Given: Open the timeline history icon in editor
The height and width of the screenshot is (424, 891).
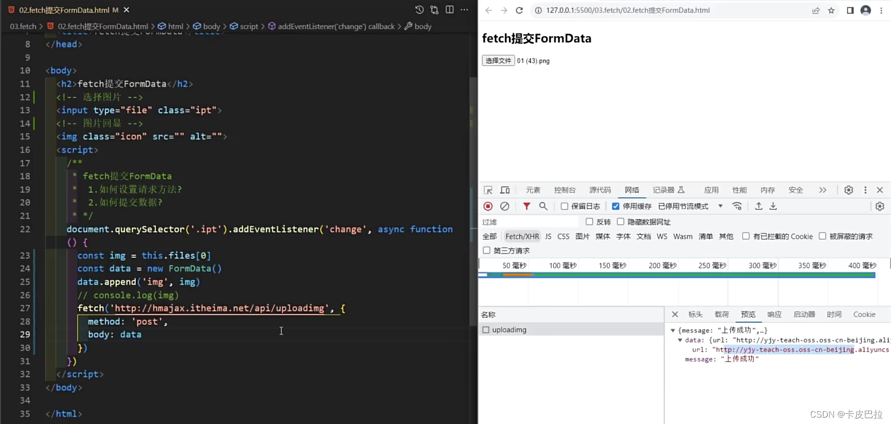Looking at the screenshot, I should [x=419, y=10].
